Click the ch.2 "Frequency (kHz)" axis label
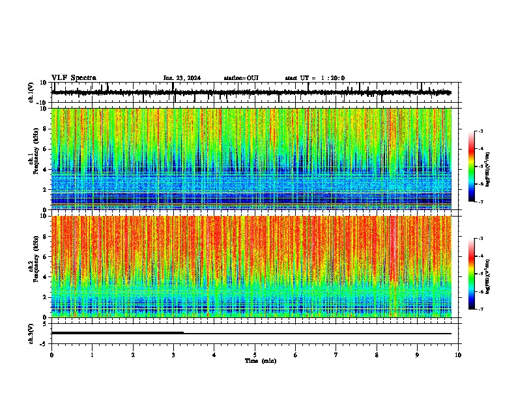The height and width of the screenshot is (398, 516). [x=36, y=259]
